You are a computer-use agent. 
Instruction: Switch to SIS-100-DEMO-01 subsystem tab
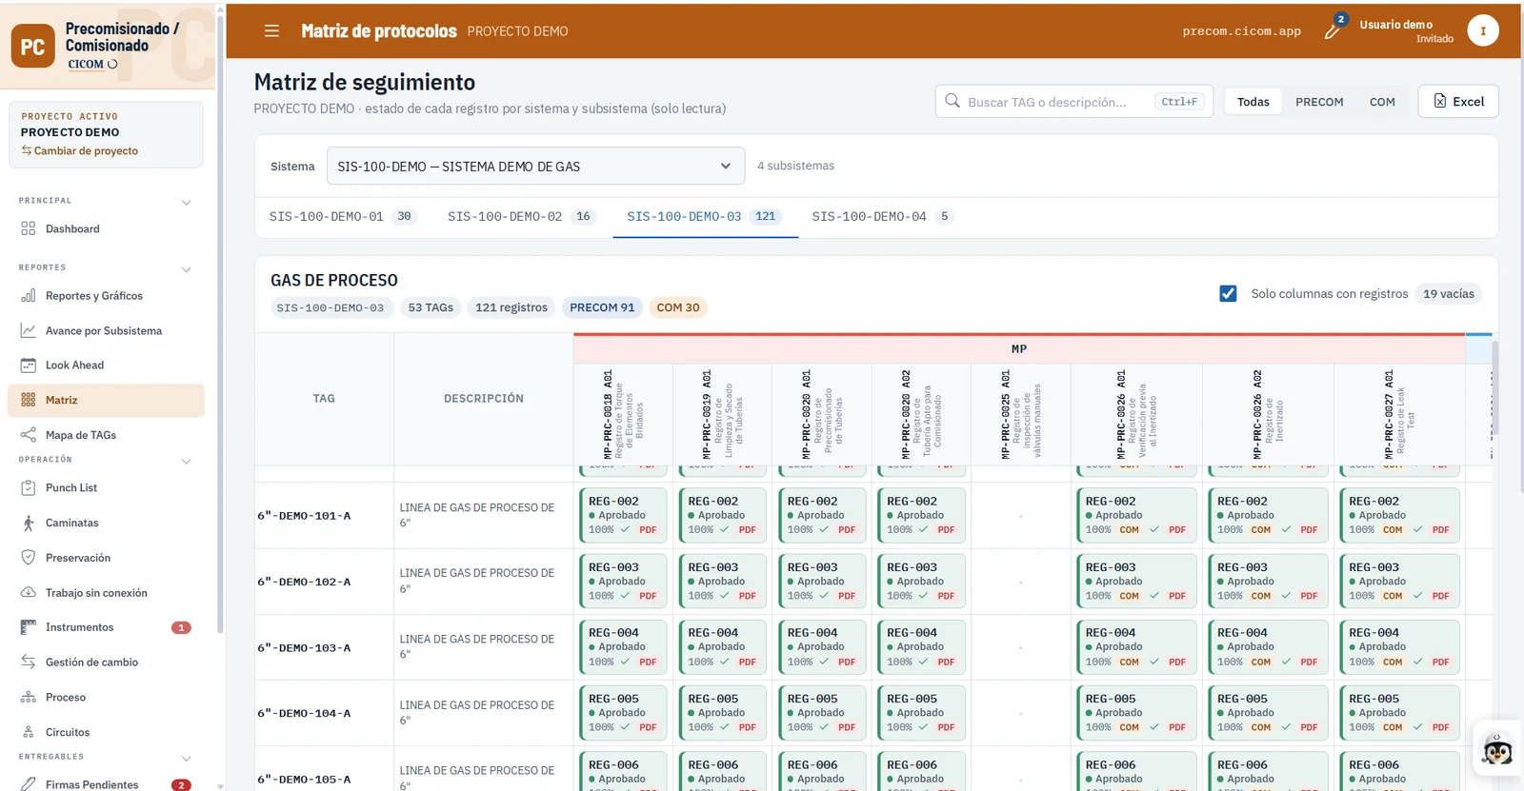pos(343,217)
